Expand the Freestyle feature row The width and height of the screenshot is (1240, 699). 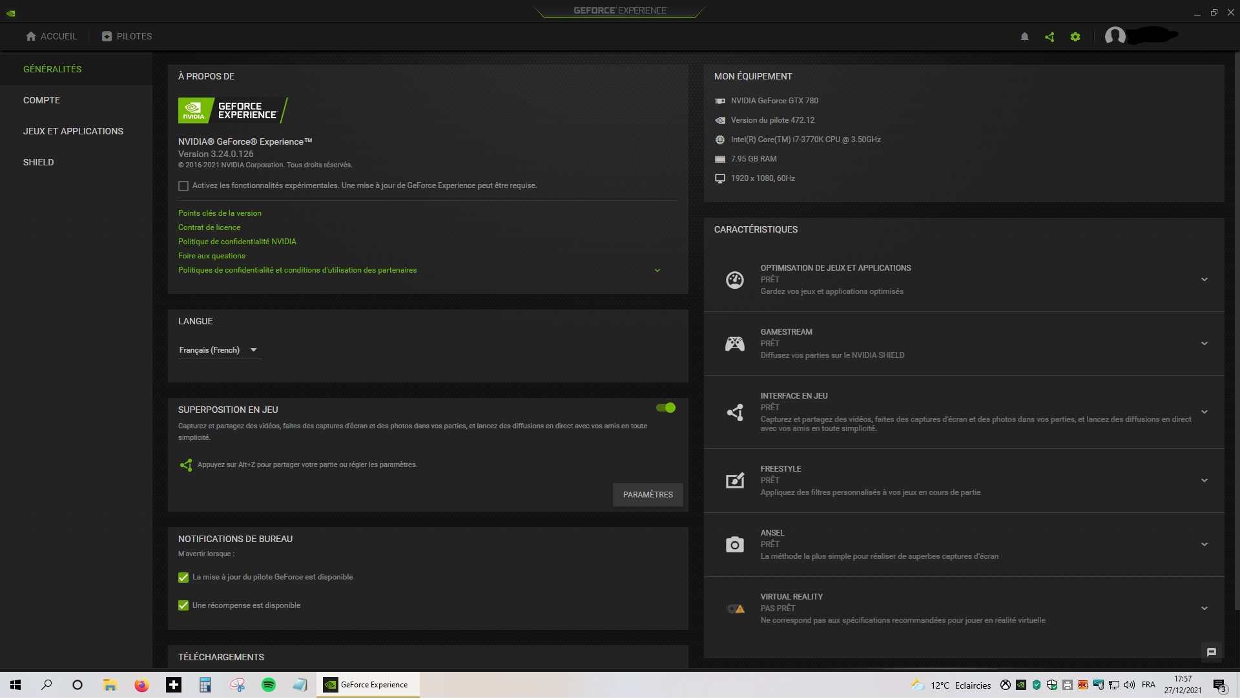click(x=1204, y=481)
